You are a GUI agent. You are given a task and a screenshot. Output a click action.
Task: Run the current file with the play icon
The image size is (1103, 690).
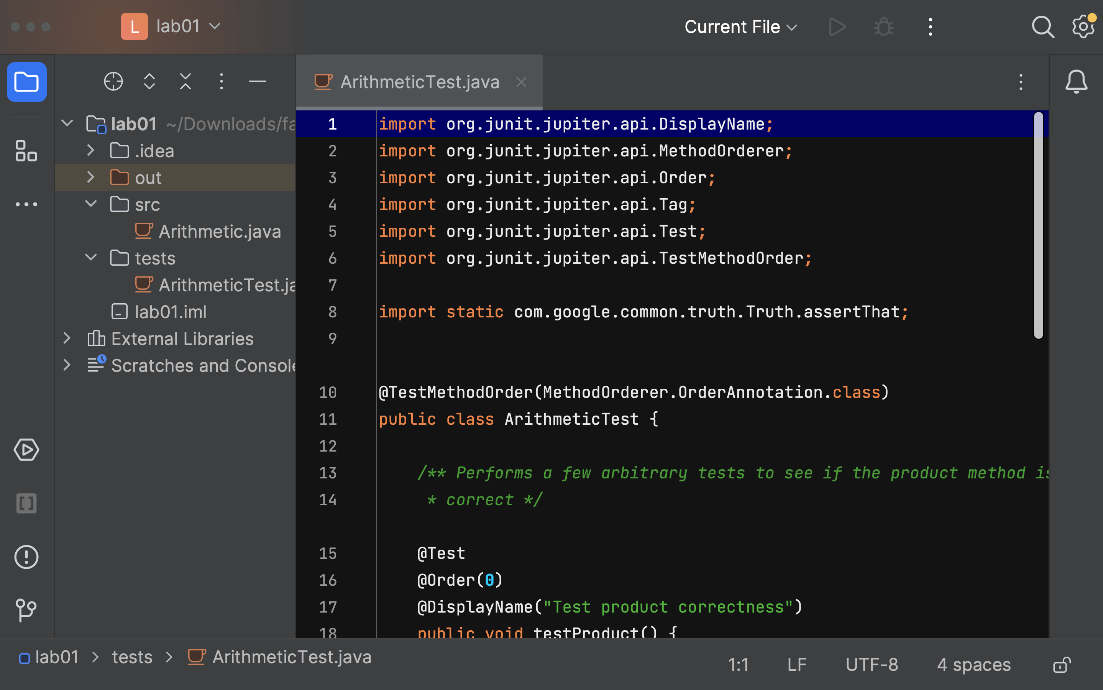coord(837,26)
